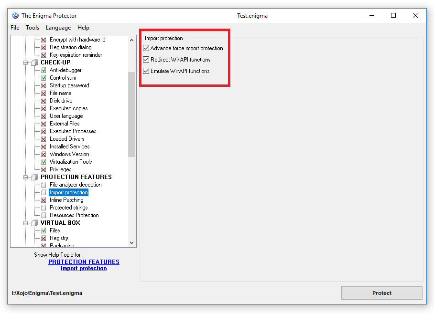Click the Virtualization Tools status icon
This screenshot has height=314, width=434.
pyautogui.click(x=43, y=162)
